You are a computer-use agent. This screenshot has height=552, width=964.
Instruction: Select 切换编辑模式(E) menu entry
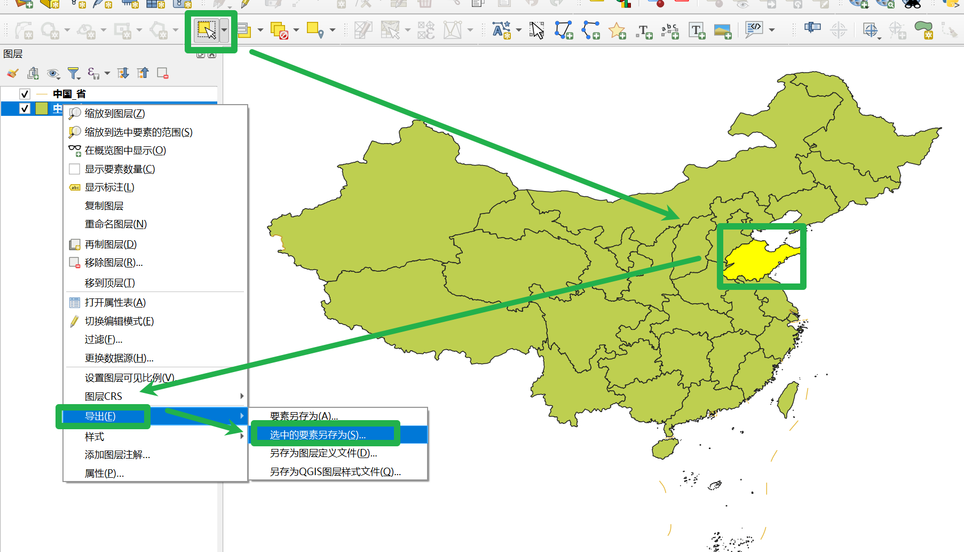pos(156,321)
